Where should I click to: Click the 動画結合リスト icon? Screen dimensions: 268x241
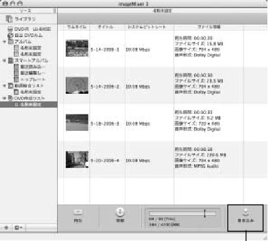click(x=11, y=86)
